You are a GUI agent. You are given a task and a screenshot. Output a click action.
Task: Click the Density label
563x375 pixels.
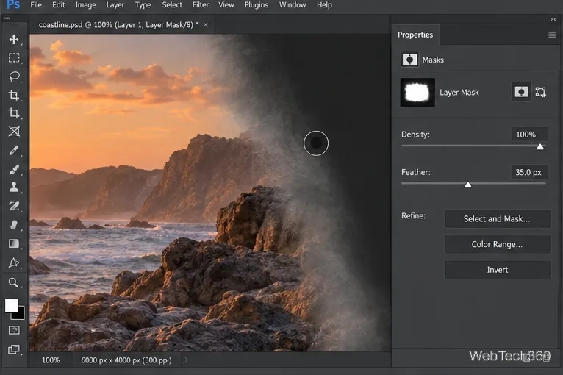415,135
